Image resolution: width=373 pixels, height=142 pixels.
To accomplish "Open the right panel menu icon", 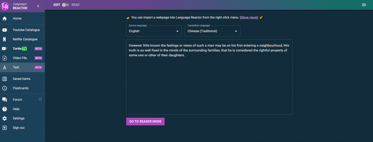I will pyautogui.click(x=364, y=5).
